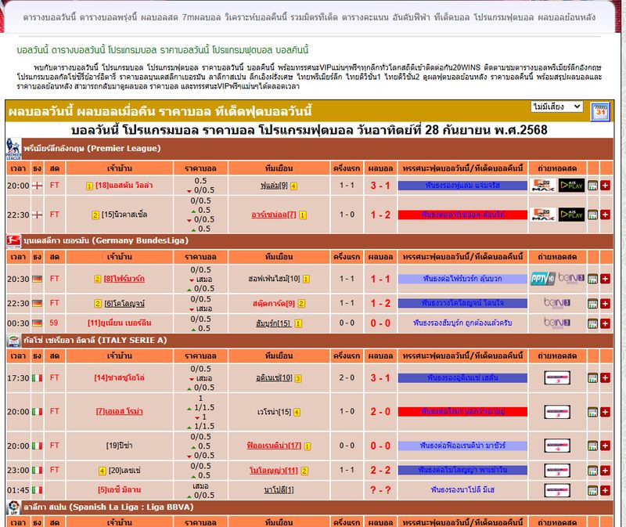
Task: Expand the Newcastle vs Arsenal match details
Action: [x=605, y=215]
